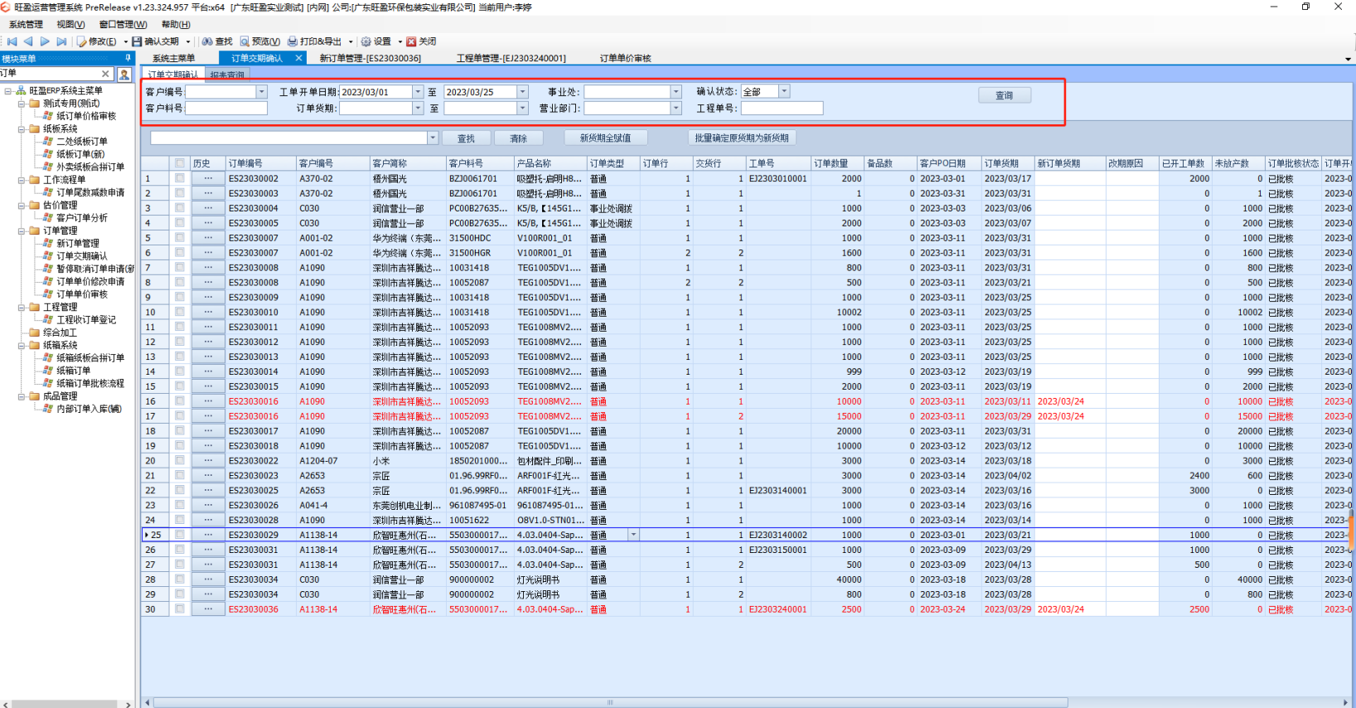This screenshot has height=708, width=1356.
Task: Collapse the 订单管理 tree folder
Action: click(x=22, y=231)
